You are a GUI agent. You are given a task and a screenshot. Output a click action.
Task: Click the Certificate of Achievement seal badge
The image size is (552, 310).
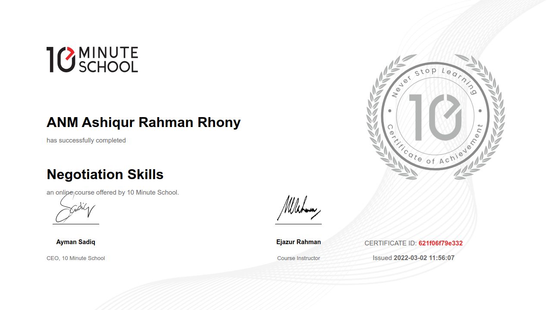[436, 116]
